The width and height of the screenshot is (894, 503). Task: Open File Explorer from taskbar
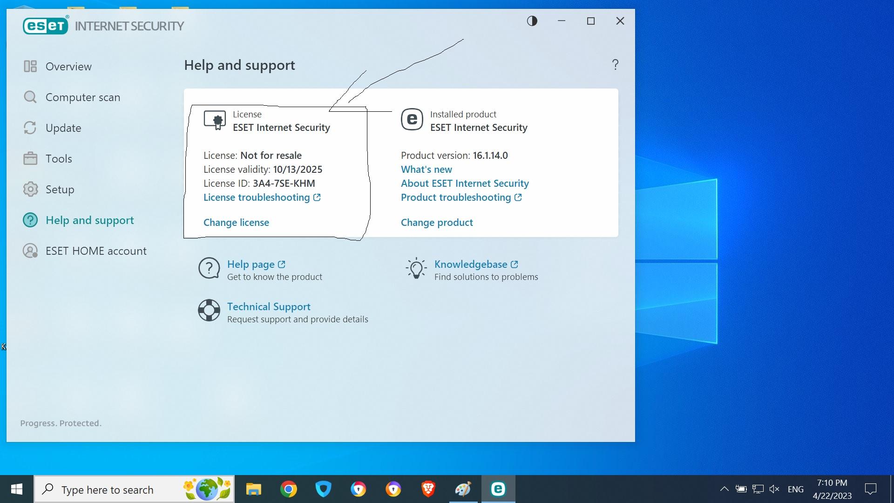(254, 489)
